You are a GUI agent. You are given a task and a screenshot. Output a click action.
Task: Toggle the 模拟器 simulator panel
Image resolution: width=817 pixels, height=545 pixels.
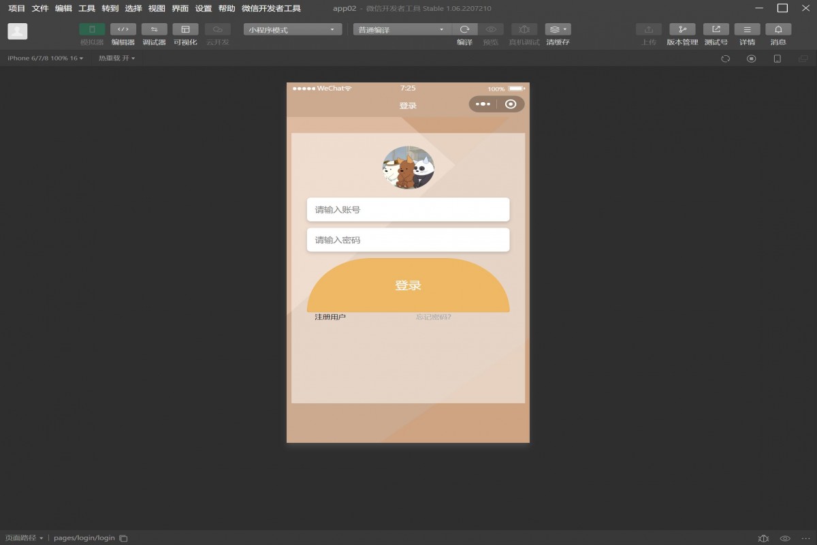click(93, 34)
